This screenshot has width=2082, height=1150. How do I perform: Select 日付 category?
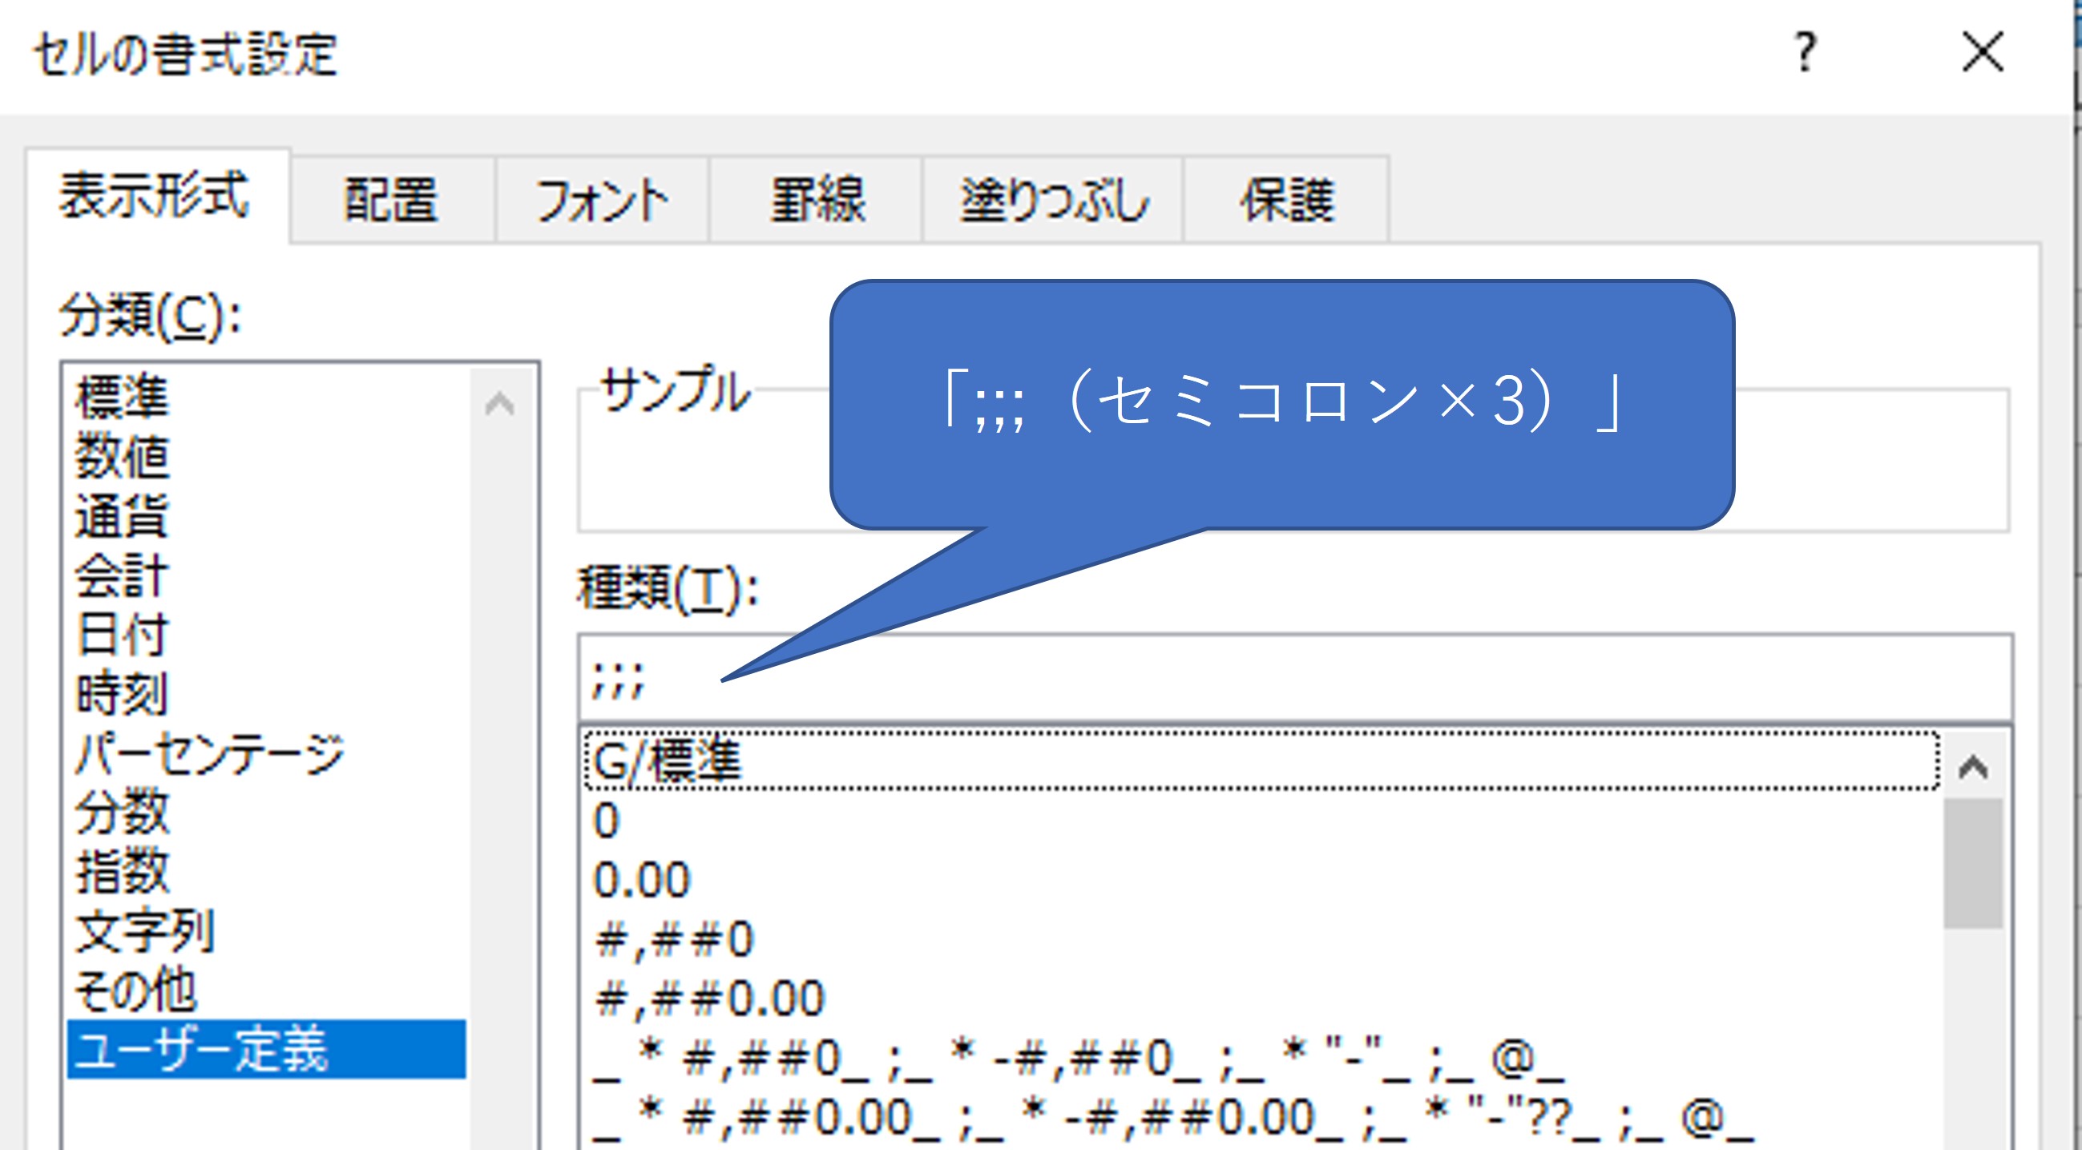[x=267, y=636]
